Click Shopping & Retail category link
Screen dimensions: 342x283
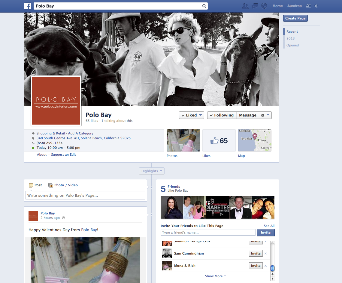click(51, 133)
